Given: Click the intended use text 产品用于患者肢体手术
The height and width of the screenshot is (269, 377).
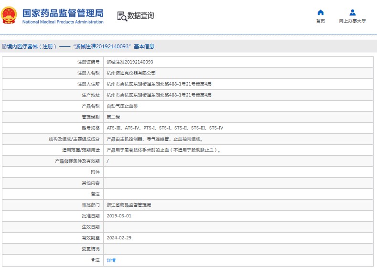Looking at the screenshot, I should 164,150.
